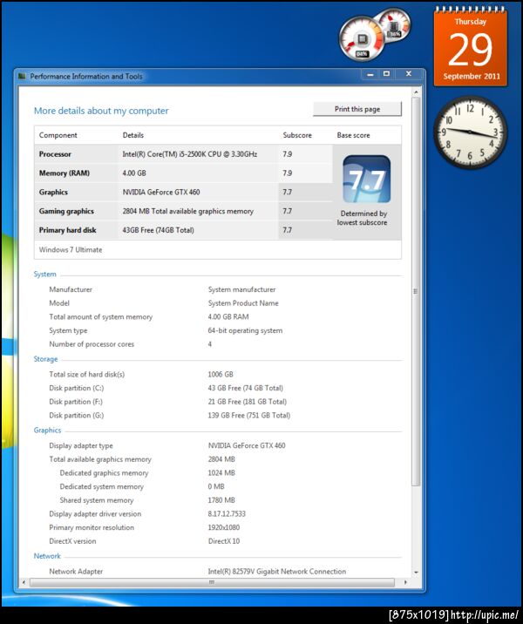Select the Processor row label
The height and width of the screenshot is (624, 523).
tap(55, 154)
